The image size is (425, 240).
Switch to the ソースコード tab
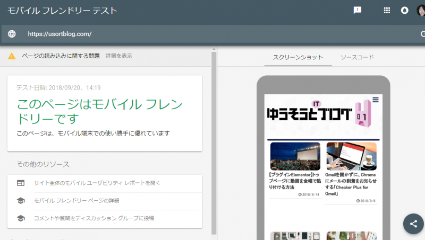(356, 57)
